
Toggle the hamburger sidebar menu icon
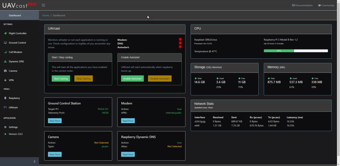(43, 5)
